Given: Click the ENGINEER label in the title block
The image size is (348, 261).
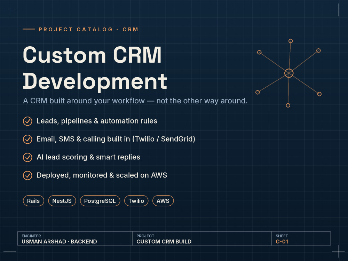Looking at the screenshot, I should tap(31, 236).
